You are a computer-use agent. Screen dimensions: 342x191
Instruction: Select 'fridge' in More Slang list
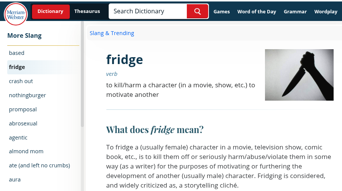43,67
